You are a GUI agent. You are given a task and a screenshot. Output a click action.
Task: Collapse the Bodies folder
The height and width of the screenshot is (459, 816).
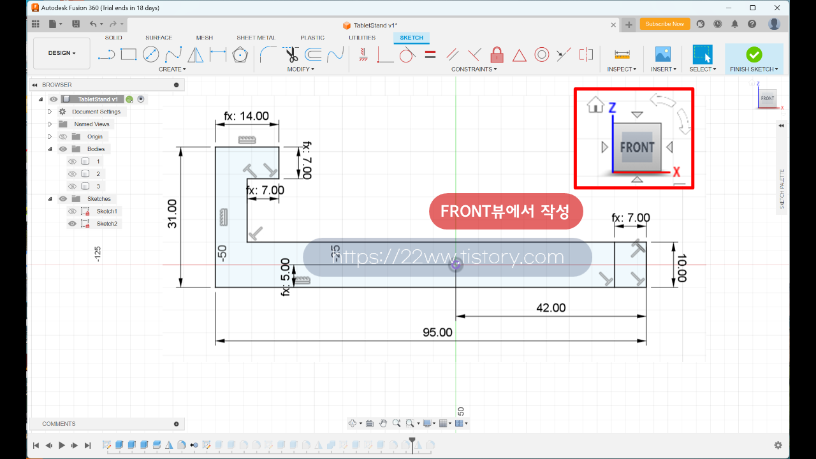click(50, 149)
